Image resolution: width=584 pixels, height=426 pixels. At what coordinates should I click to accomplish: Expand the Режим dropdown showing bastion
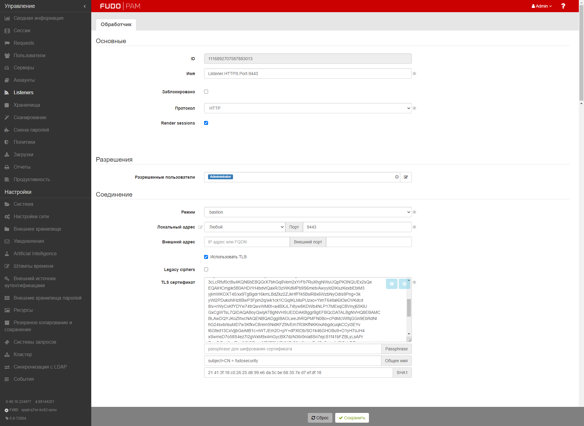point(308,212)
